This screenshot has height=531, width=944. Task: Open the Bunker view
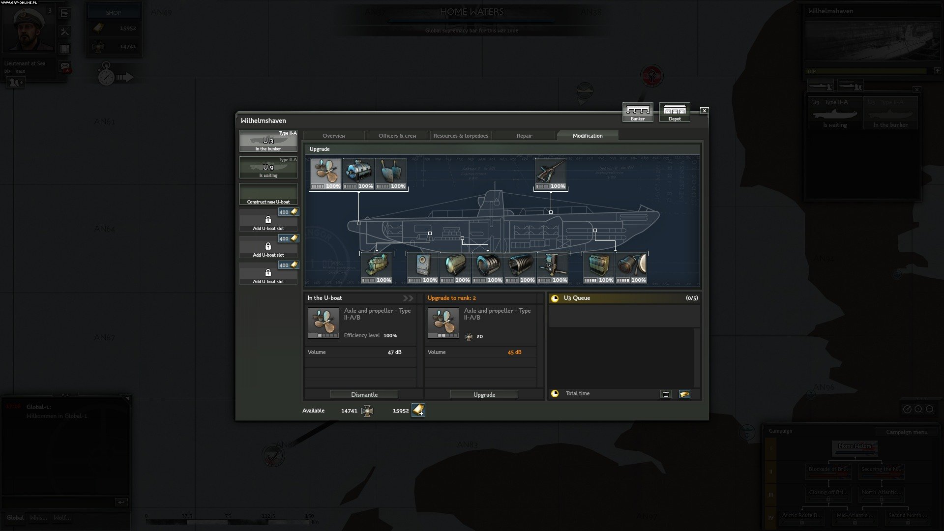coord(638,112)
